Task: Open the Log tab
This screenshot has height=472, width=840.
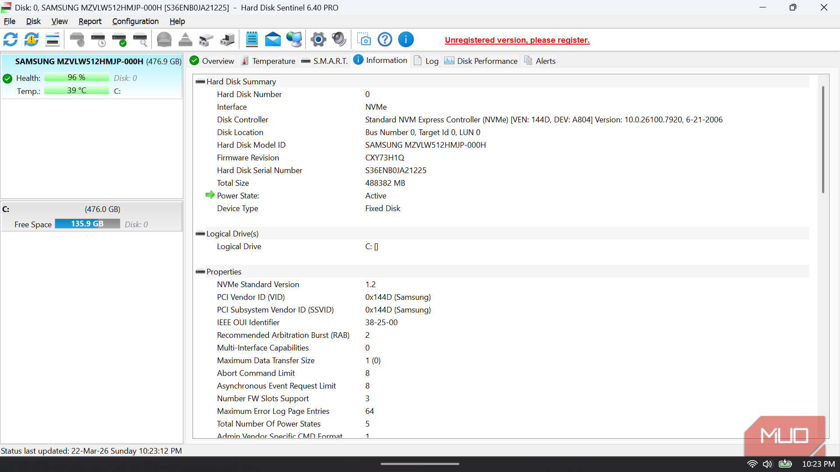Action: click(x=426, y=61)
